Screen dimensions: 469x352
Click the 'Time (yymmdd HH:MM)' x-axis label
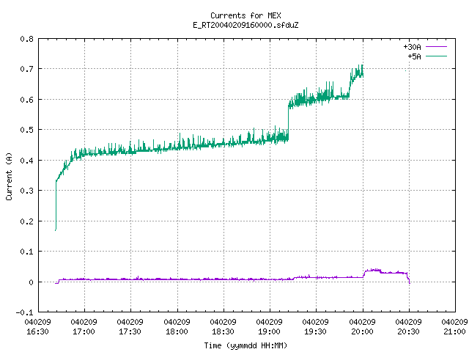[245, 345]
